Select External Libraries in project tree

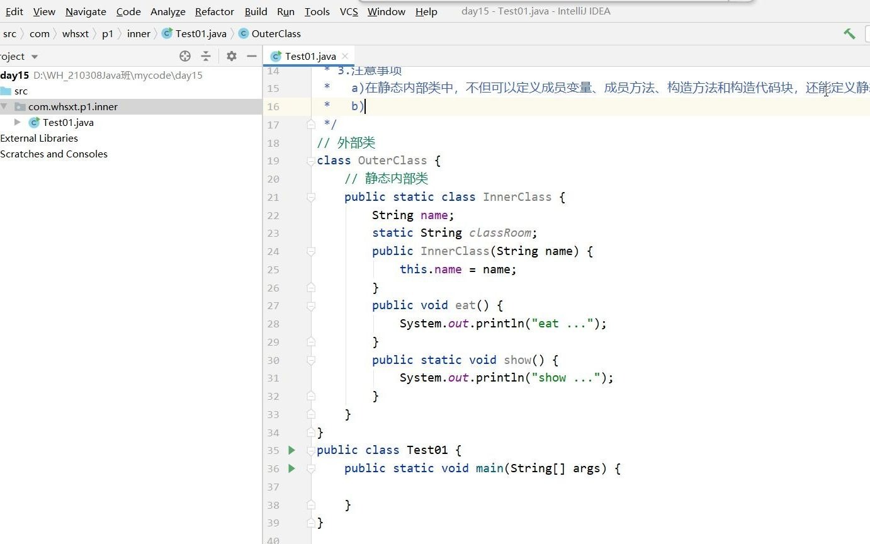pyautogui.click(x=131, y=138)
